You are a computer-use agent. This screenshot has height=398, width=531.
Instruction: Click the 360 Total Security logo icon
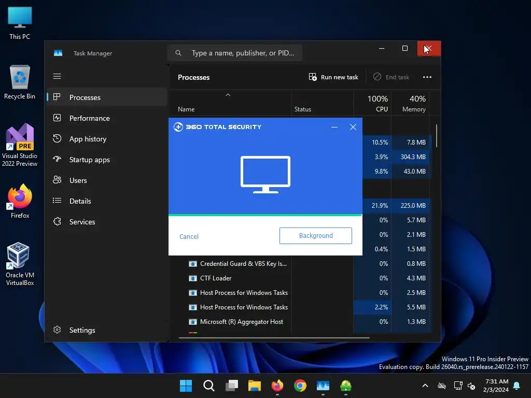[x=178, y=127]
